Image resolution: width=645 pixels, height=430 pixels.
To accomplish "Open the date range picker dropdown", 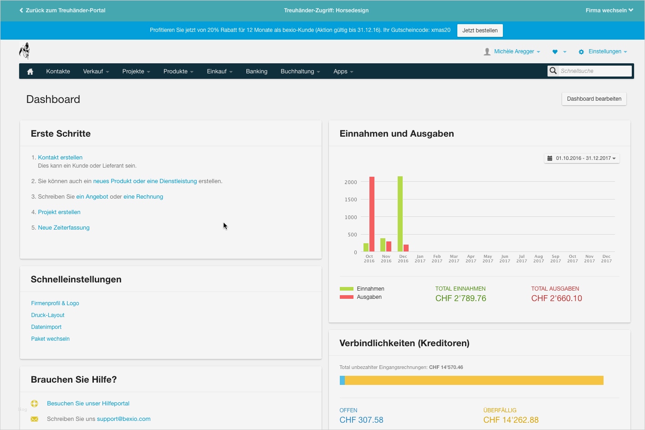I will click(582, 159).
